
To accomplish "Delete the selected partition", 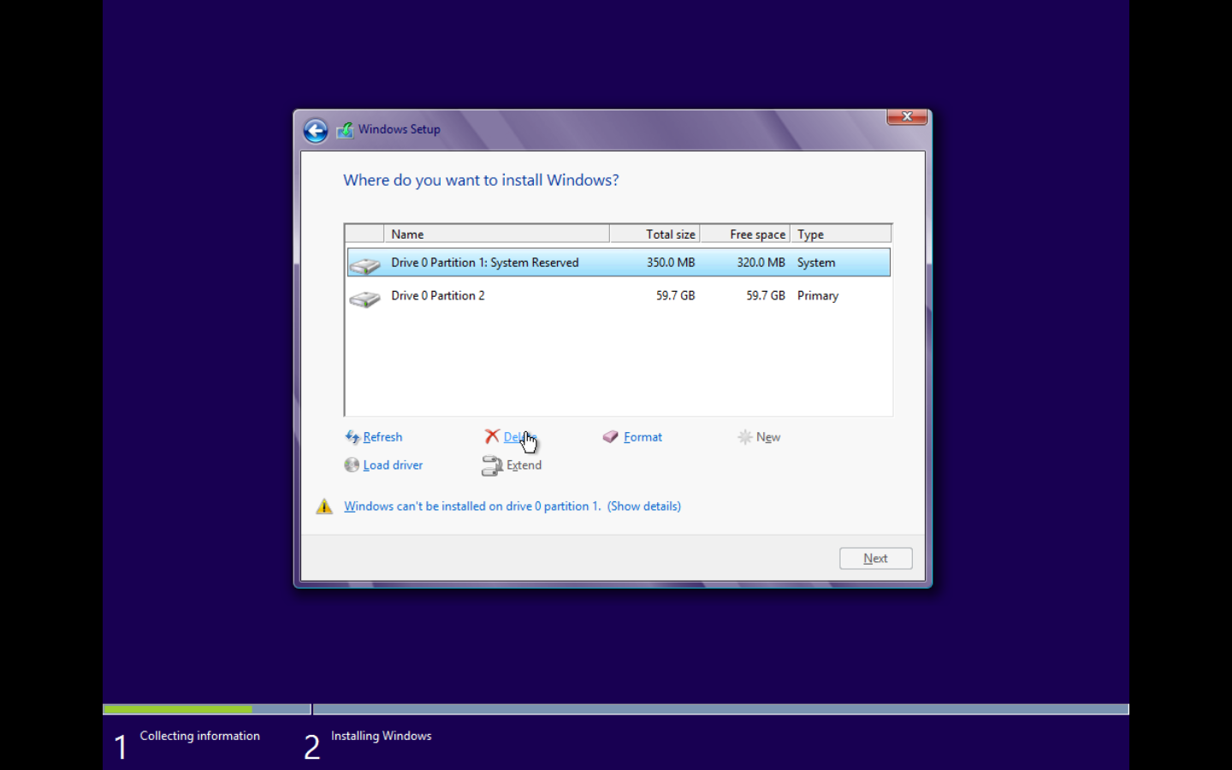I will (518, 437).
